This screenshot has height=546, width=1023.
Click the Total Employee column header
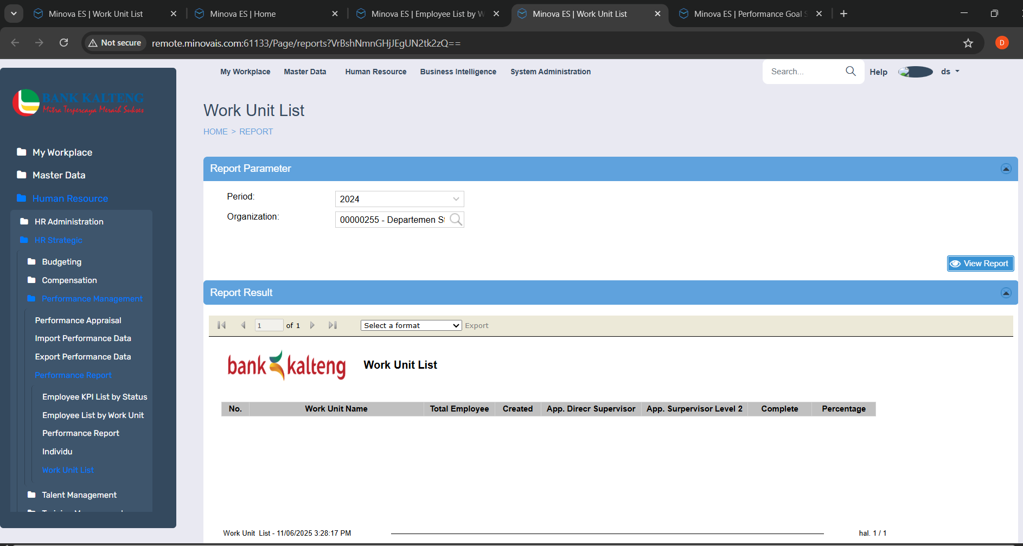click(x=459, y=409)
